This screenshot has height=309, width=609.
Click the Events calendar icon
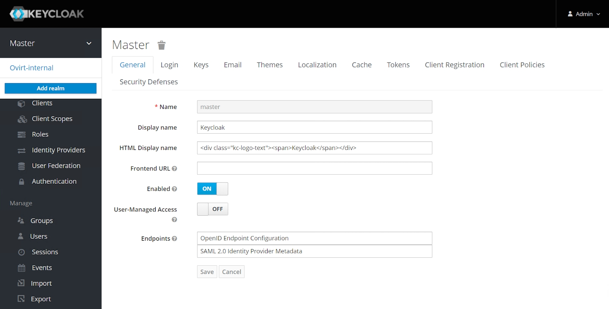tap(21, 268)
